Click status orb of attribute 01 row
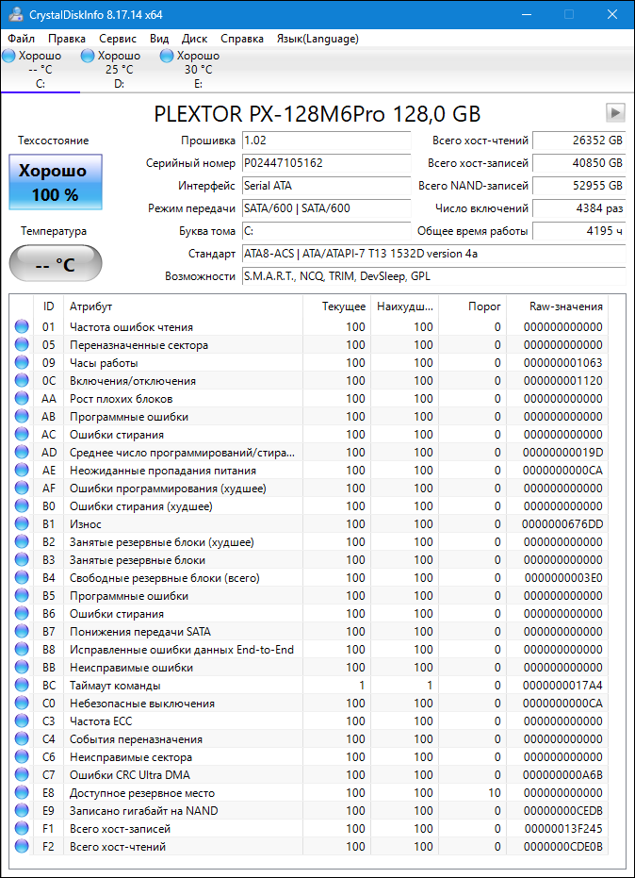 (x=22, y=327)
